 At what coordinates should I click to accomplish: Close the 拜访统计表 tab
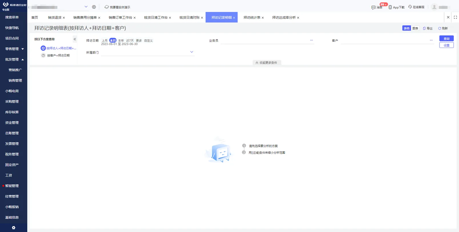(x=263, y=18)
